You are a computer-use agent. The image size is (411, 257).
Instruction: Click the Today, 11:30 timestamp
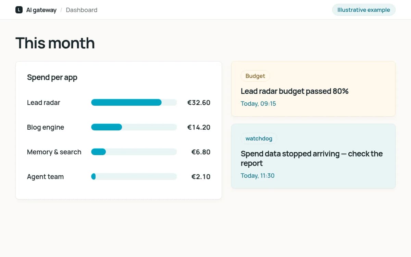point(258,176)
